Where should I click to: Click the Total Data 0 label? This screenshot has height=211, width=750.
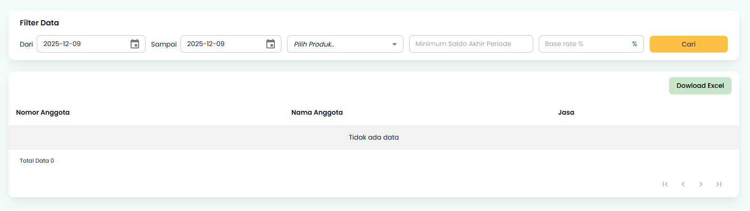click(37, 161)
